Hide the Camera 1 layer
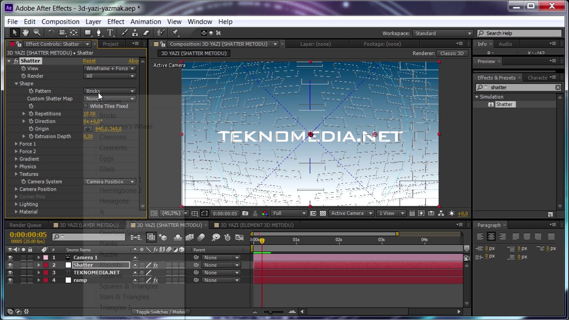The height and width of the screenshot is (320, 569). point(10,257)
